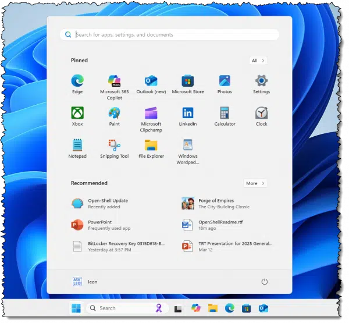Open Microsoft Store from the taskbar
Image resolution: width=349 pixels, height=323 pixels.
click(x=247, y=308)
